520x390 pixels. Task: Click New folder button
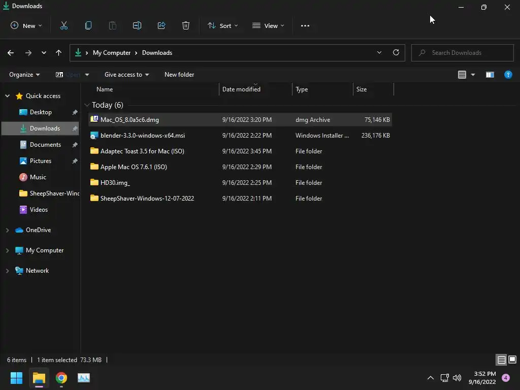click(x=179, y=75)
